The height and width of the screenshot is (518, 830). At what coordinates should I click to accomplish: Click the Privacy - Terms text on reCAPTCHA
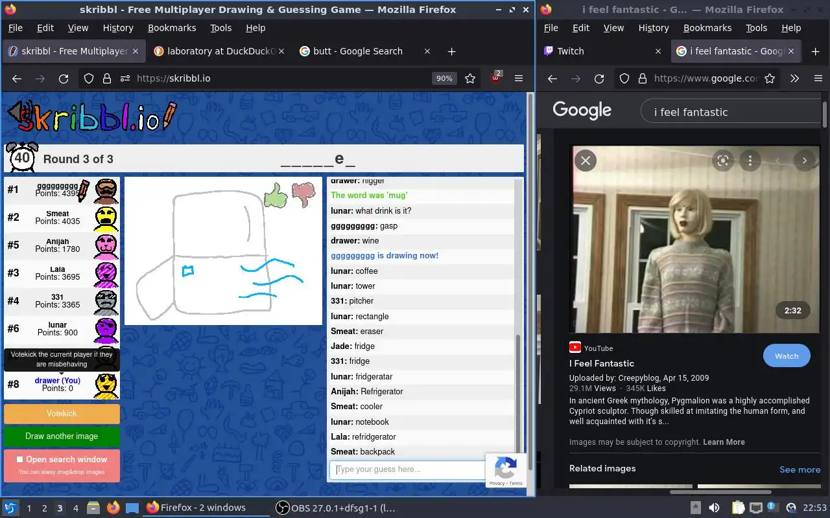point(506,484)
